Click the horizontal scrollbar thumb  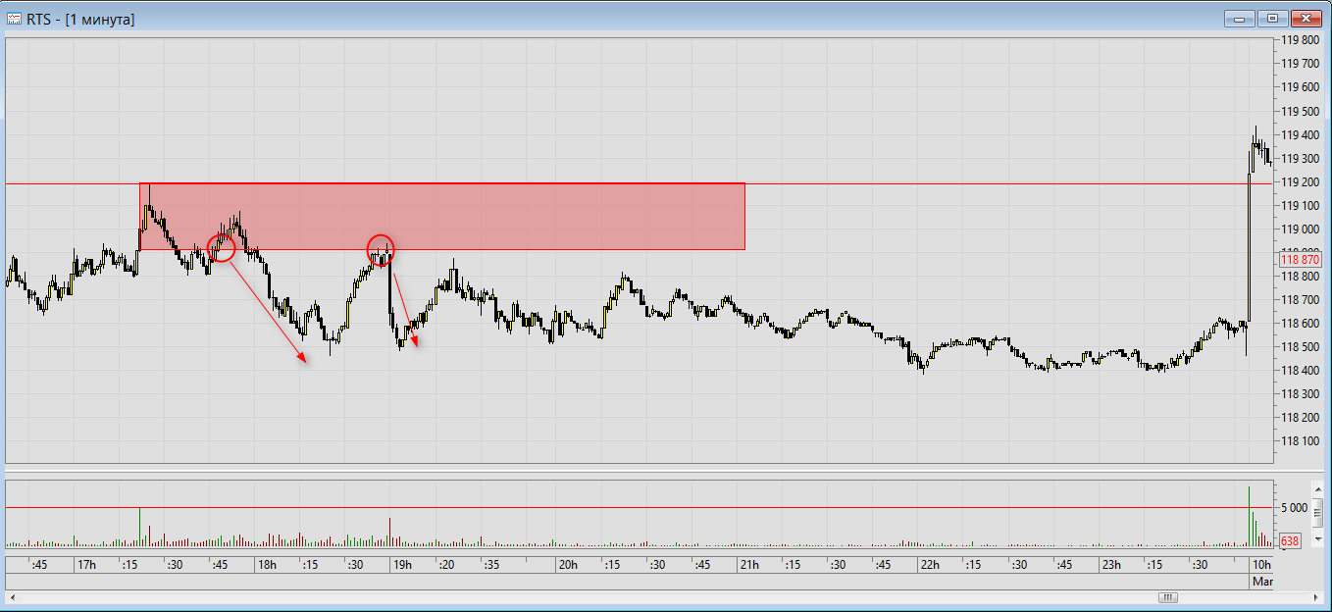click(1167, 597)
